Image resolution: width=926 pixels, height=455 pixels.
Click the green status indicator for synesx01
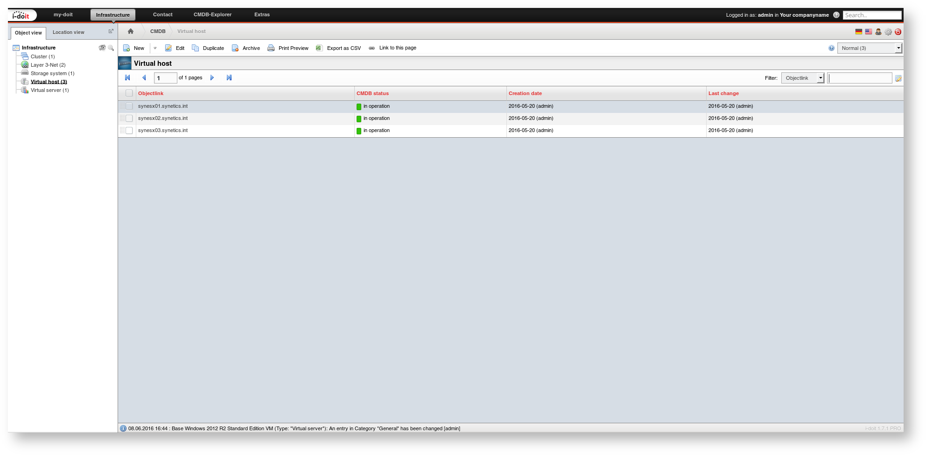click(x=359, y=107)
